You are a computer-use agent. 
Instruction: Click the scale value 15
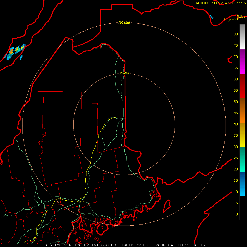(x=236, y=180)
